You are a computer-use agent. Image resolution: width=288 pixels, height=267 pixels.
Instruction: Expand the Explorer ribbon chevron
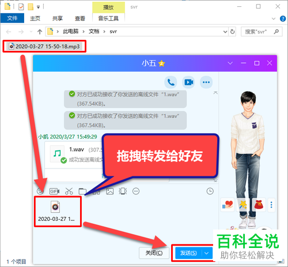[x=274, y=18]
